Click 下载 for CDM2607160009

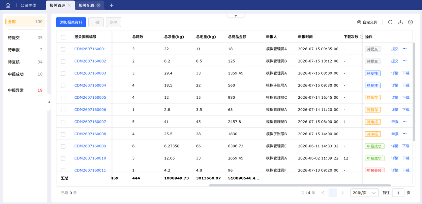click(406, 146)
